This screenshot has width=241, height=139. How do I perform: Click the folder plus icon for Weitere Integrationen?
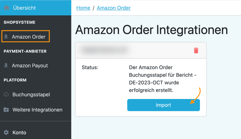tap(6, 110)
